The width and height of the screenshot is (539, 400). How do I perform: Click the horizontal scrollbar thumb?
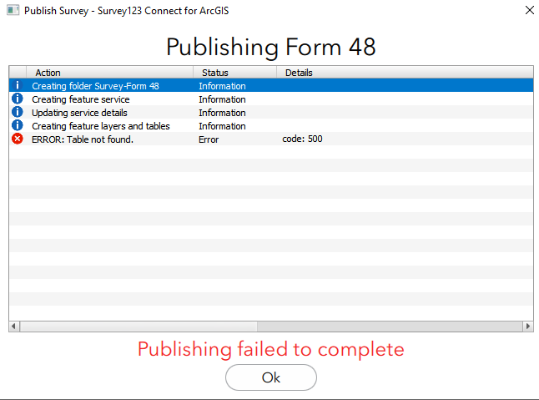139,326
